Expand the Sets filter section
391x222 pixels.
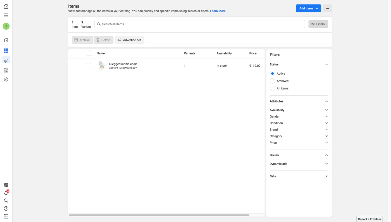(x=299, y=176)
